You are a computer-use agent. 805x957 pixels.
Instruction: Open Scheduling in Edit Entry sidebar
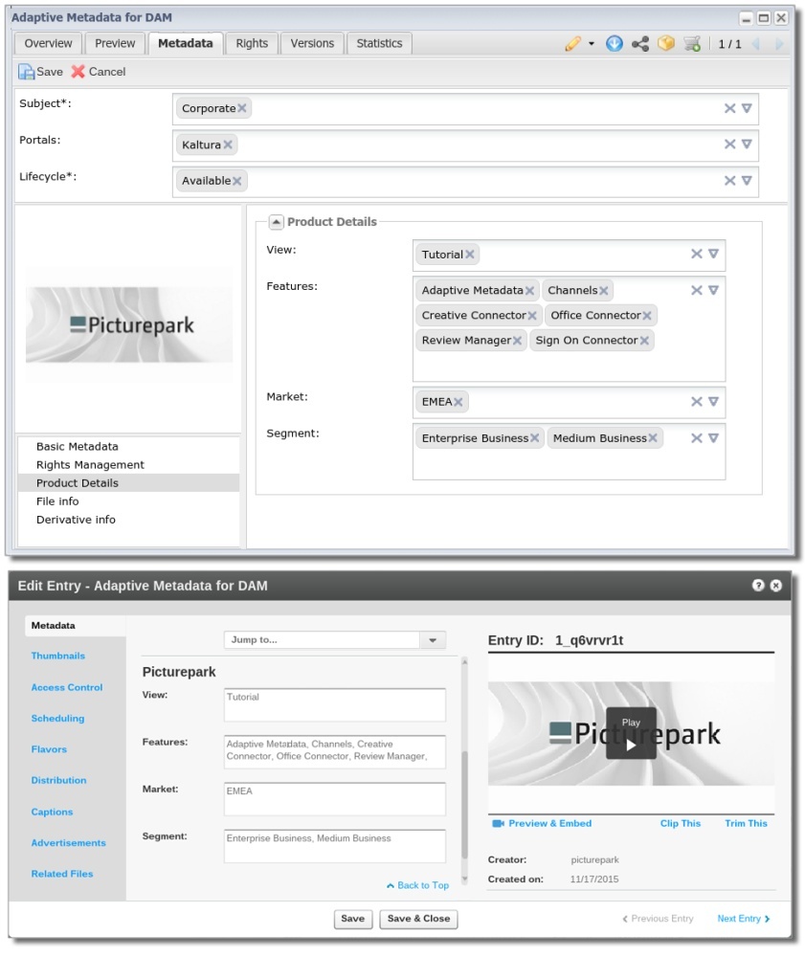click(x=57, y=719)
